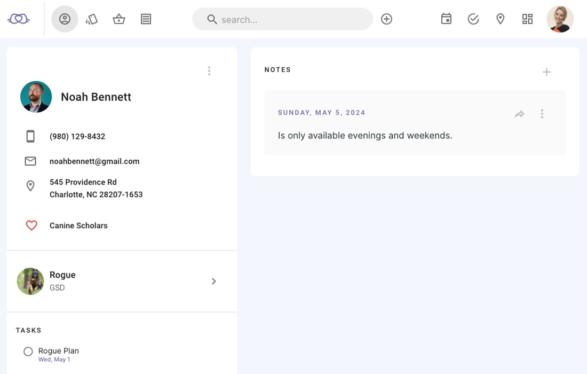The width and height of the screenshot is (587, 374).
Task: Open the dashboard grid icon
Action: (527, 19)
